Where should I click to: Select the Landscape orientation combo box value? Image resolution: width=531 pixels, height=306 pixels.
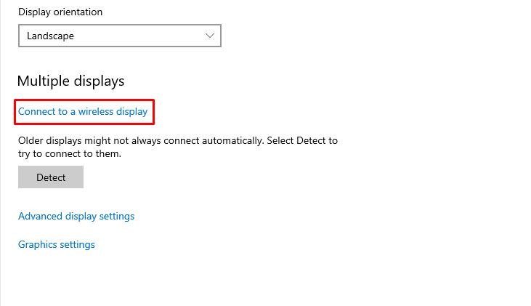[119, 36]
